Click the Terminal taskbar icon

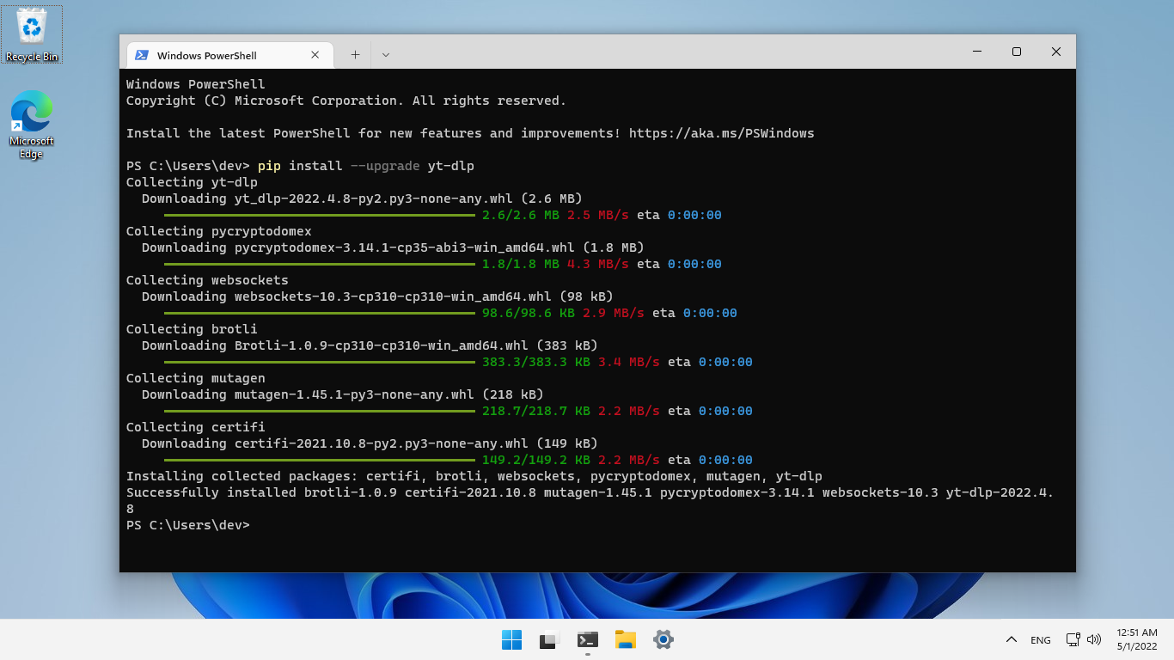[x=587, y=639]
